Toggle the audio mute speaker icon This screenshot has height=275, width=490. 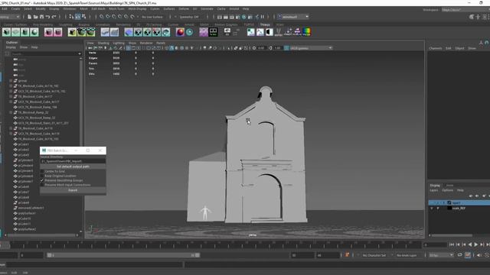(x=479, y=255)
